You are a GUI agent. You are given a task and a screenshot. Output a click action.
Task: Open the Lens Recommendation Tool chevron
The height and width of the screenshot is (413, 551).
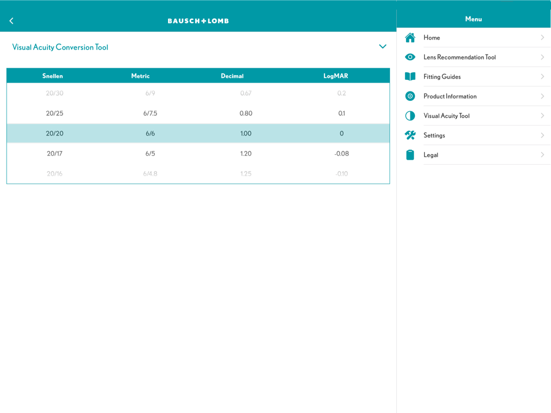(542, 57)
